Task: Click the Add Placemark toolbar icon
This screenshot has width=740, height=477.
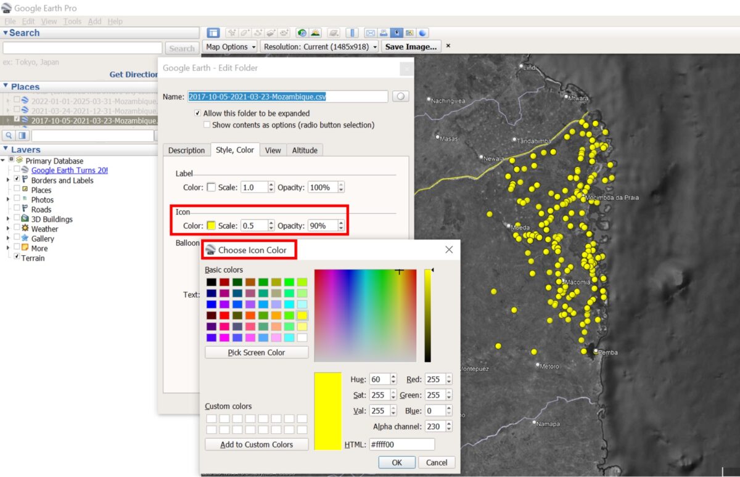Action: click(x=232, y=33)
